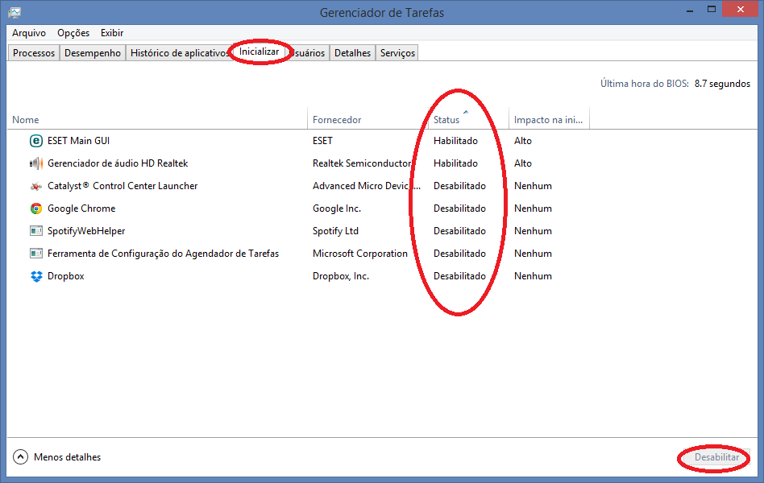Click Desabilitado status of Google Chrome
764x483 pixels.
point(459,208)
